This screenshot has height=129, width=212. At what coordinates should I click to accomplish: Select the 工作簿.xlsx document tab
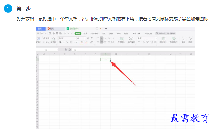click(74, 29)
